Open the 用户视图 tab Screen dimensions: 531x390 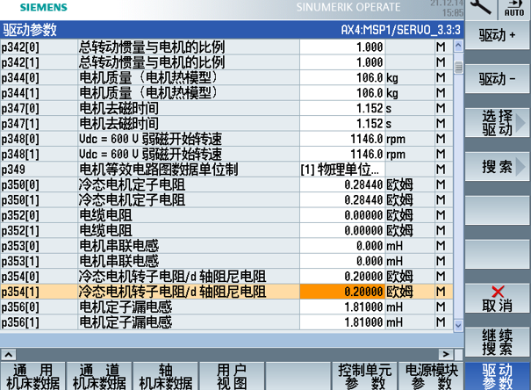tap(232, 376)
